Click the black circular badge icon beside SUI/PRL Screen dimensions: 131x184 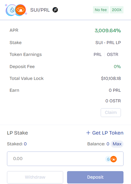(55, 10)
